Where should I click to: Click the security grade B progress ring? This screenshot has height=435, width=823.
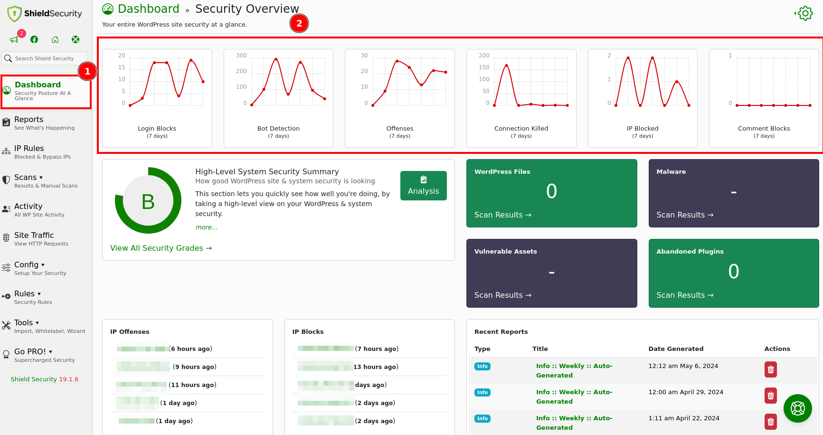(148, 201)
